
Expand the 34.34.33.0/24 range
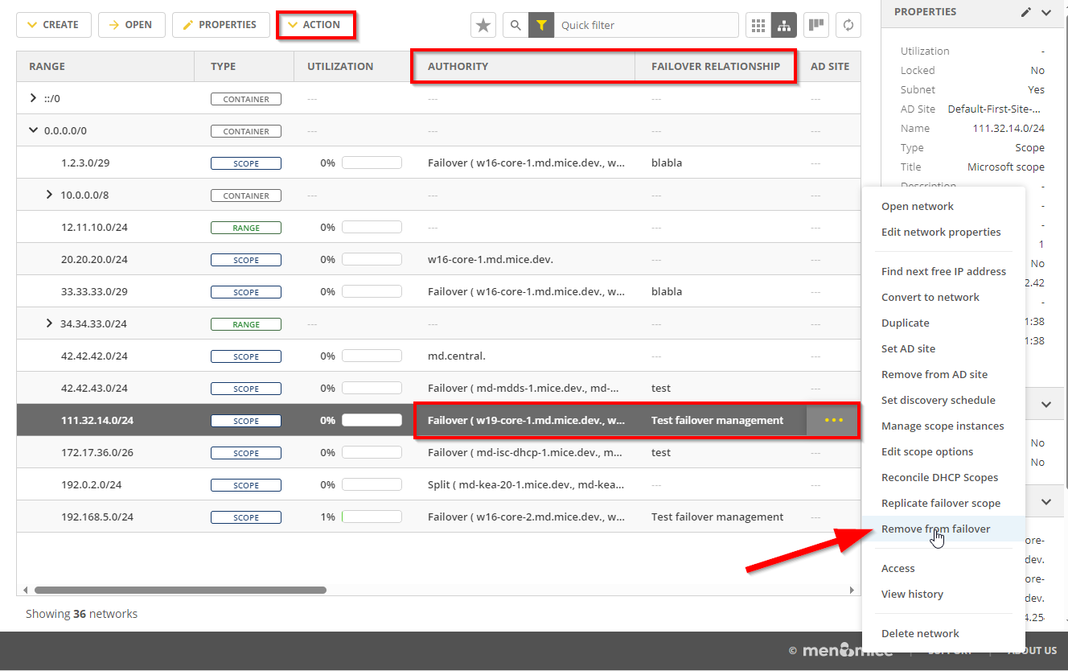click(x=49, y=323)
